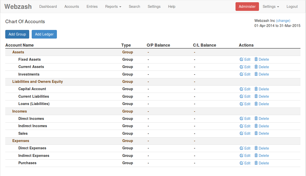The height and width of the screenshot is (176, 306).
Task: Go to the Entries menu item
Action: coord(92,7)
